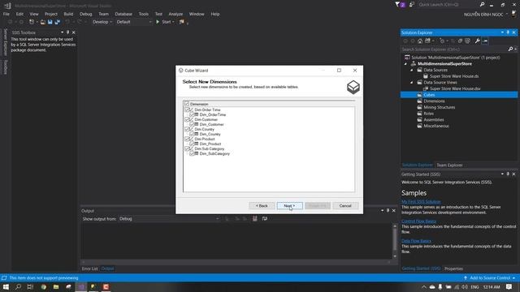Open the Windows Start menu

(x=6, y=286)
